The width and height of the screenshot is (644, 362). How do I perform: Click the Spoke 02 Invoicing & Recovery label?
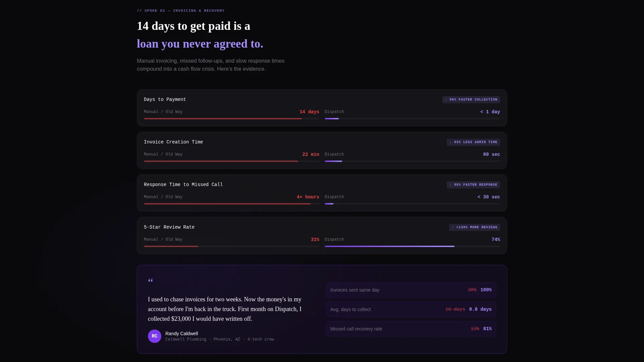181,11
